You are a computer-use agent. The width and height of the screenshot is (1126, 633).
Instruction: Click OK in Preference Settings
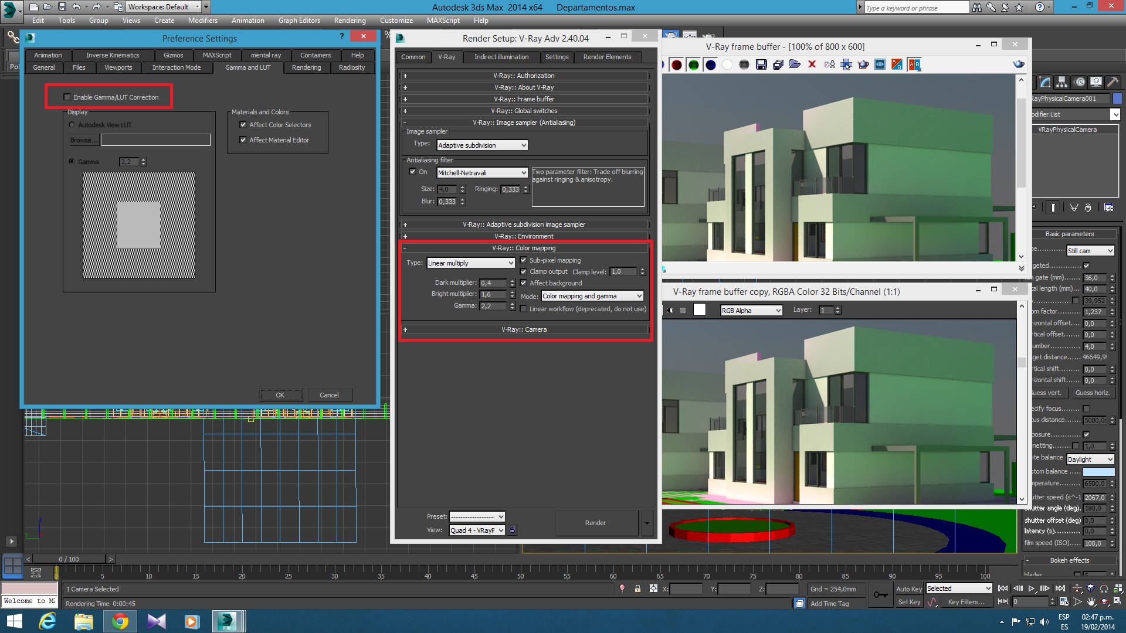280,395
